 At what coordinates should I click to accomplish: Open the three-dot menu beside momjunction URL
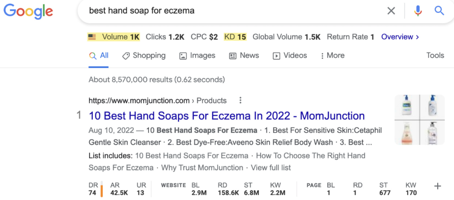click(x=240, y=100)
